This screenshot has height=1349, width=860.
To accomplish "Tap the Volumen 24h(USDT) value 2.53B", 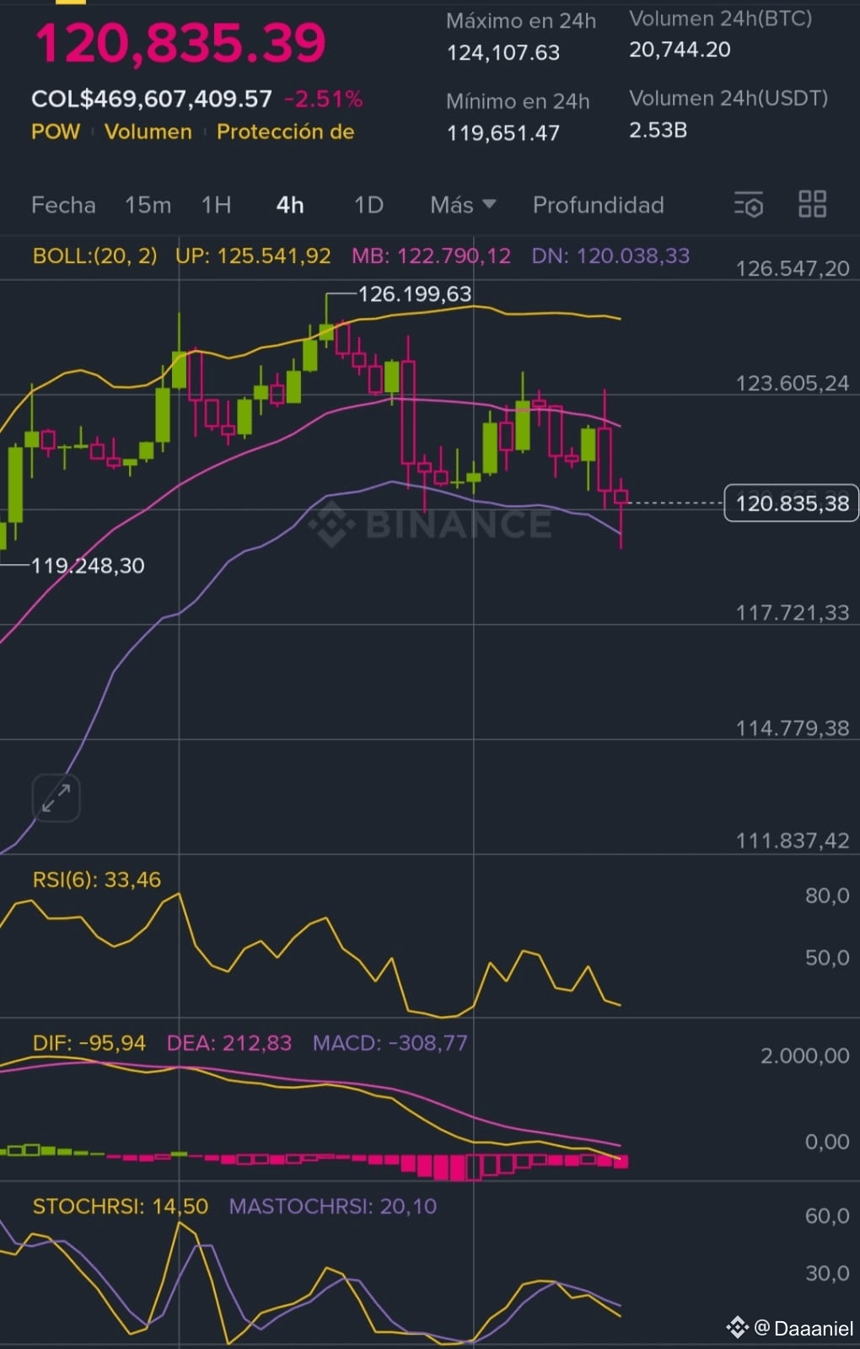I will pos(658,130).
